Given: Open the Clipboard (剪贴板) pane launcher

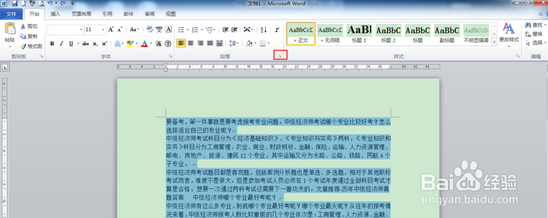Looking at the screenshot, I should pyautogui.click(x=42, y=56).
